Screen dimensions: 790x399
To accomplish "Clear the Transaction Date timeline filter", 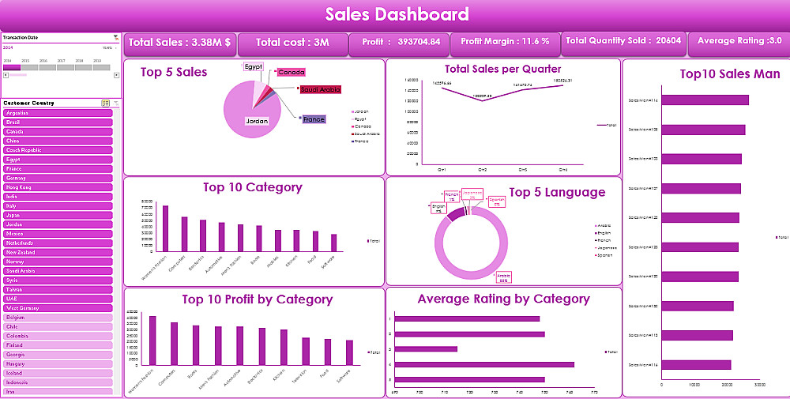I will (x=116, y=37).
